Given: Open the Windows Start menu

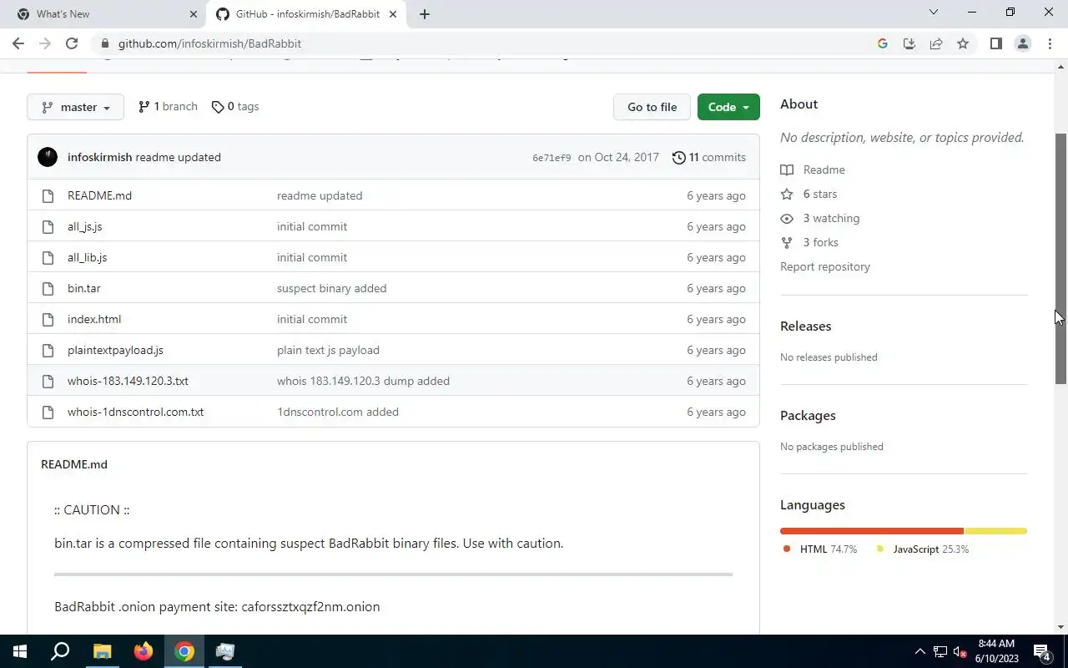Looking at the screenshot, I should click(x=20, y=651).
